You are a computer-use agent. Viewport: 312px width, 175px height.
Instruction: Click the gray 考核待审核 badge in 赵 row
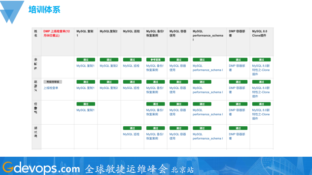tap(53, 82)
